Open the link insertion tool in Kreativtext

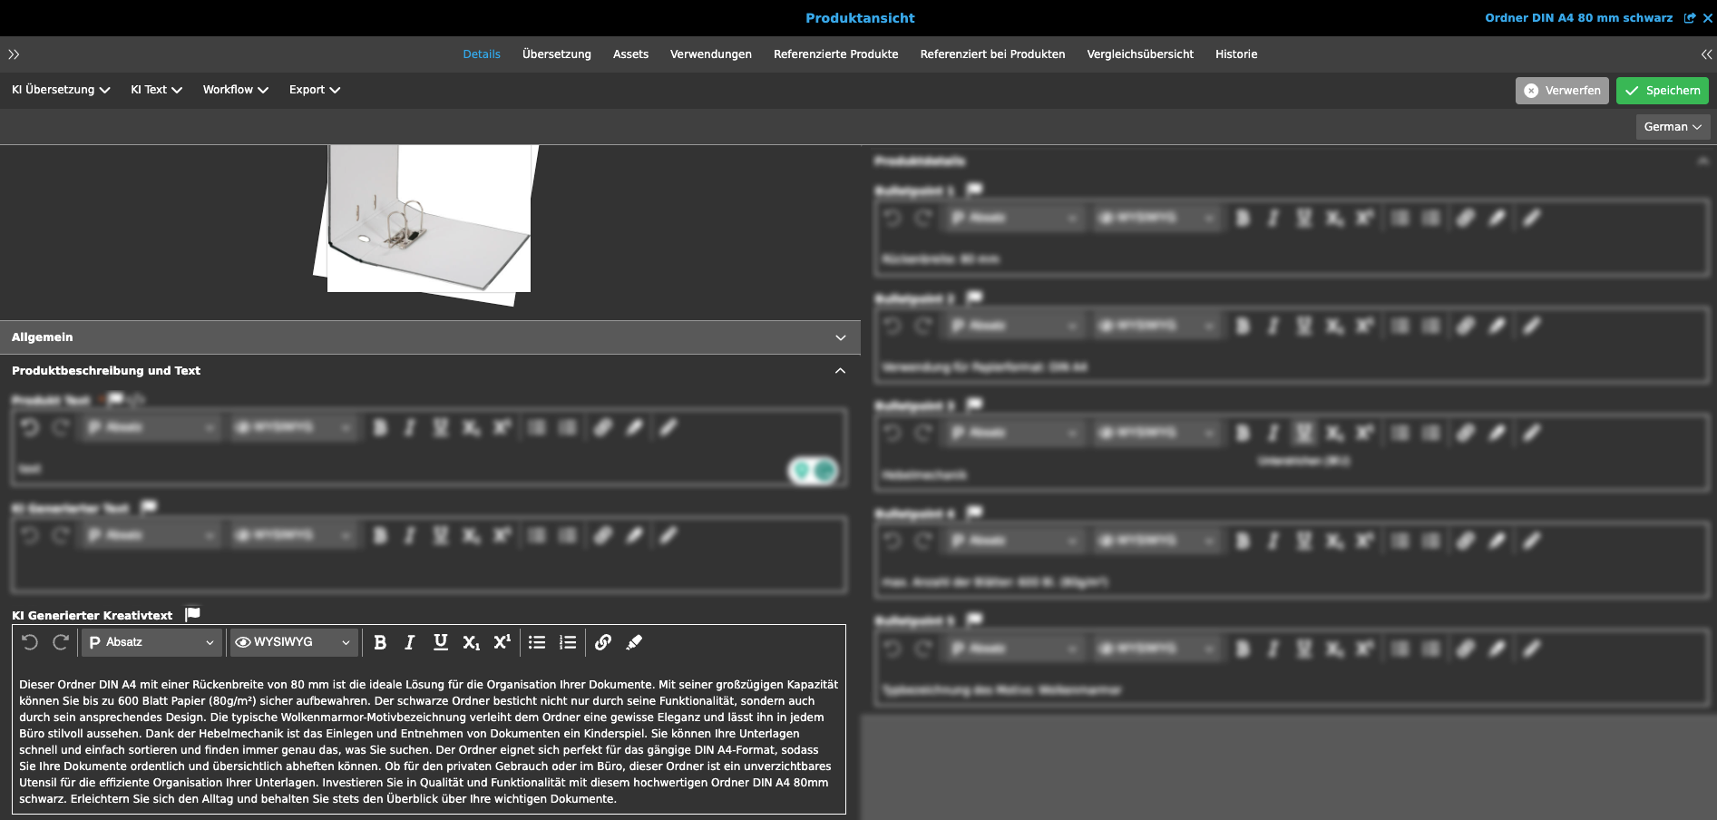603,642
